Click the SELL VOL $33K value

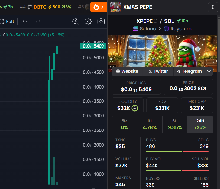point(203,166)
